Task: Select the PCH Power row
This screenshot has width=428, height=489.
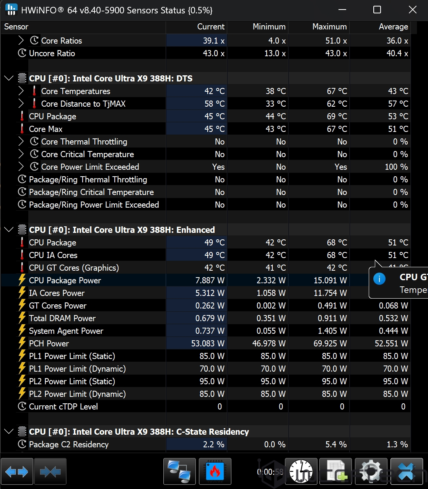Action: [x=49, y=343]
